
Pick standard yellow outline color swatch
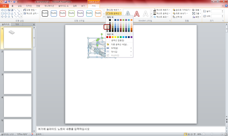coord(115,37)
